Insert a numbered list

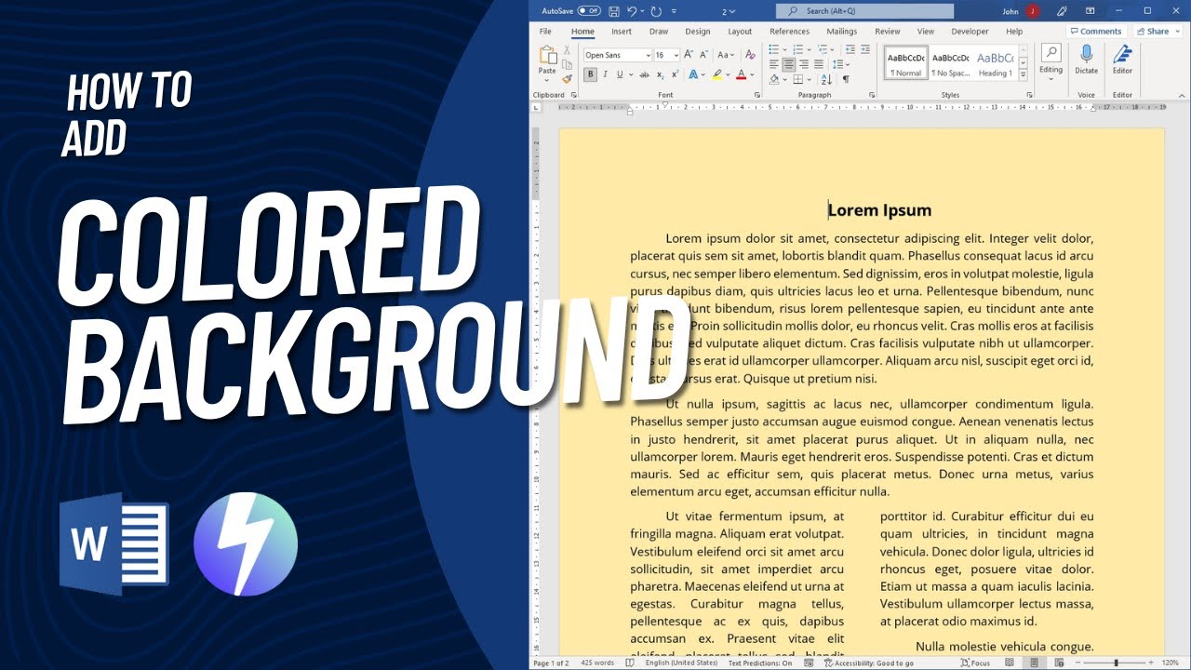point(799,49)
